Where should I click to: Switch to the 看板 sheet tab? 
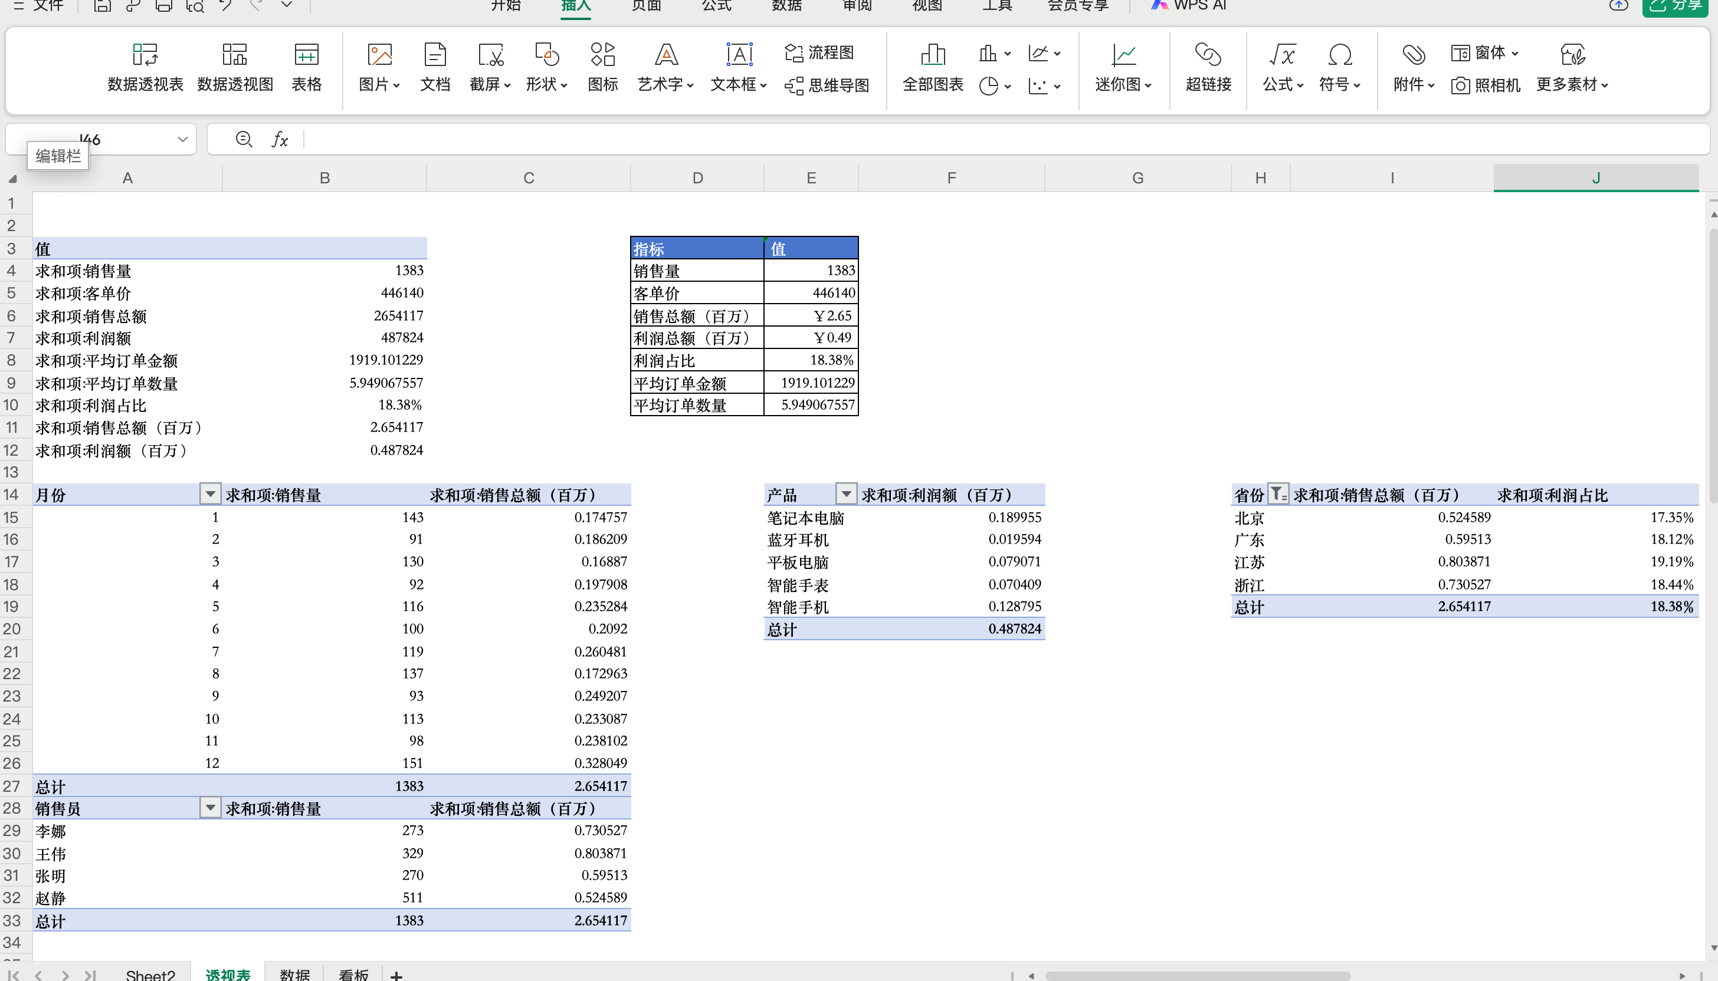pyautogui.click(x=353, y=973)
